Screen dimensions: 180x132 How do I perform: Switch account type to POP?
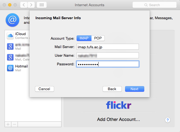coord(98,38)
